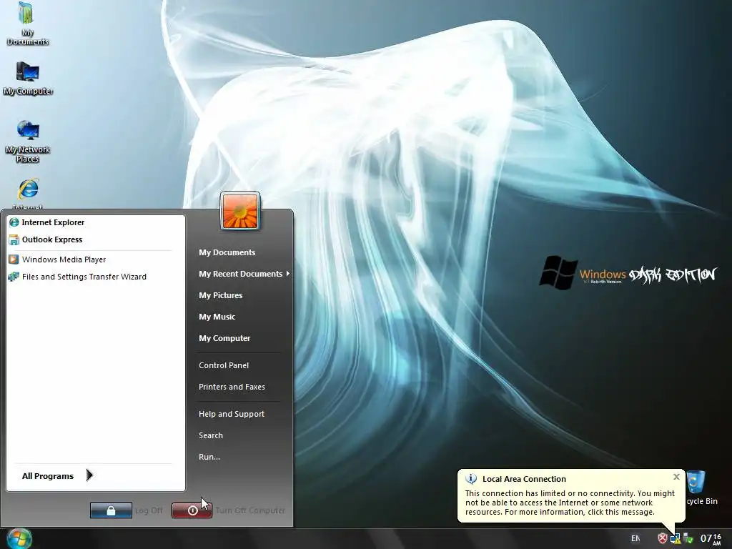This screenshot has width=732, height=549.
Task: Open My Documents desktop icon
Action: click(x=27, y=24)
